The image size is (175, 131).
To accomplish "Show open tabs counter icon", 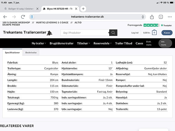I will (x=161, y=17).
